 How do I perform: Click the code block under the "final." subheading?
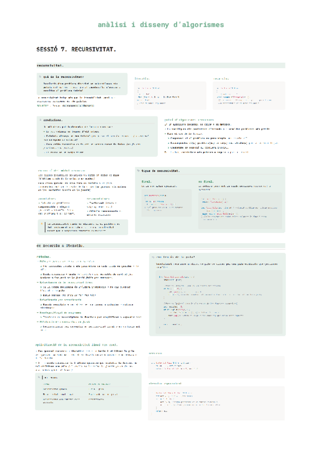(x=167, y=203)
